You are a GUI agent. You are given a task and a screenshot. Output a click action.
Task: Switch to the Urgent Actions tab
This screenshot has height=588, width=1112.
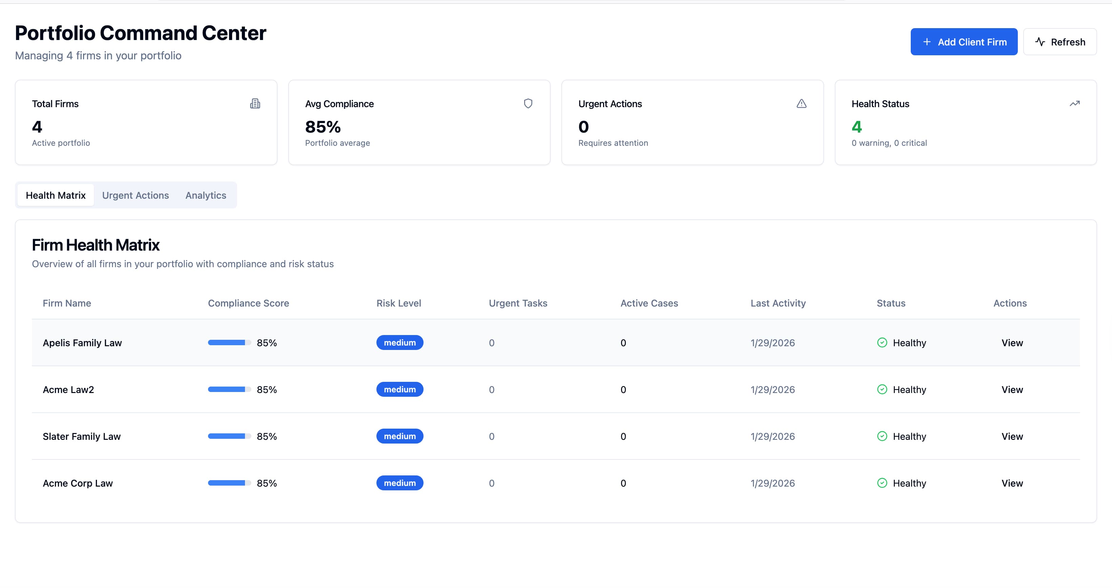(135, 195)
